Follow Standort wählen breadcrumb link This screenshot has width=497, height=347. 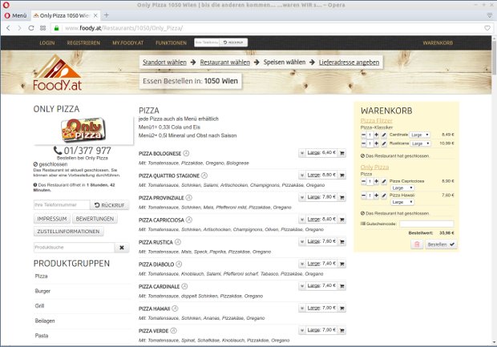[x=164, y=63]
